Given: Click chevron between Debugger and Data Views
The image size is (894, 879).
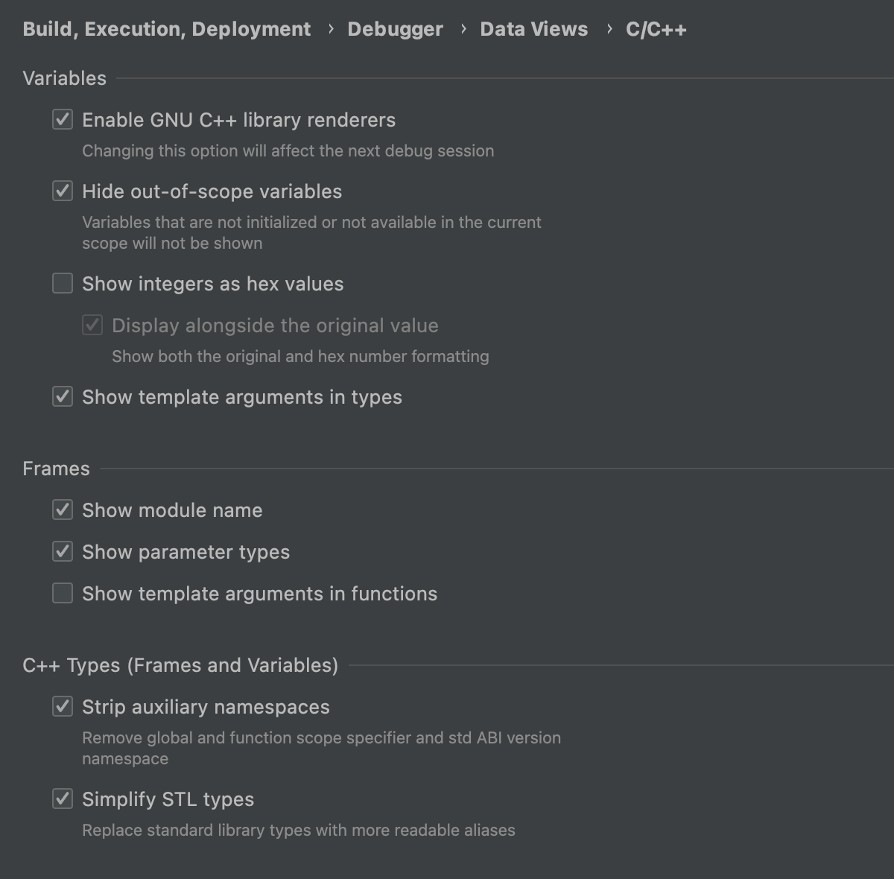Looking at the screenshot, I should (x=463, y=29).
